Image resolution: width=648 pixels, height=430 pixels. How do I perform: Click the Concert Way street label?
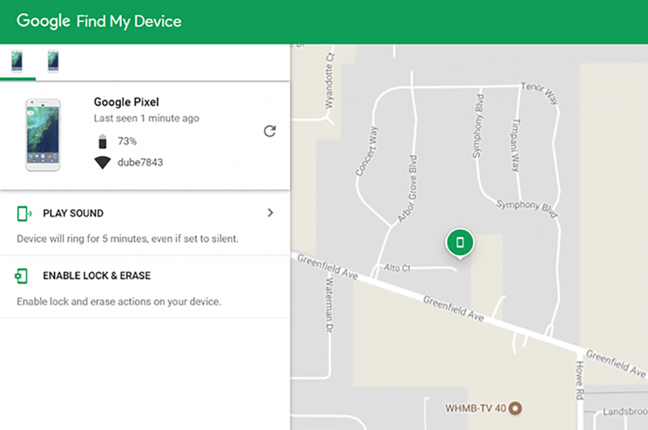pos(367,151)
